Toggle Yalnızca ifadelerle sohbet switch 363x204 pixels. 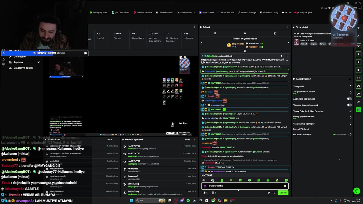pos(349,105)
